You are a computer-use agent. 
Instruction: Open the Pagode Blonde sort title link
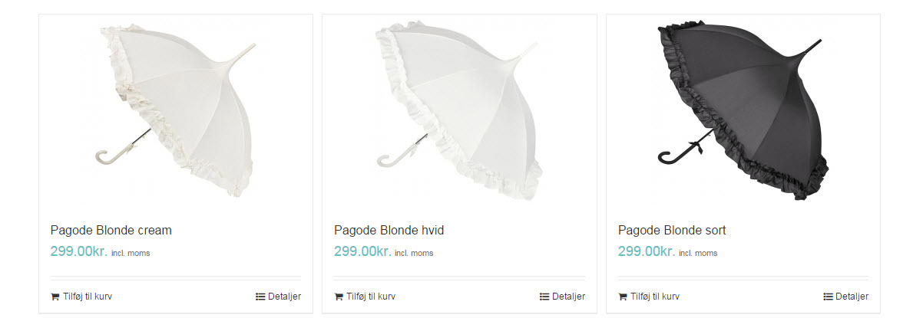click(x=672, y=230)
